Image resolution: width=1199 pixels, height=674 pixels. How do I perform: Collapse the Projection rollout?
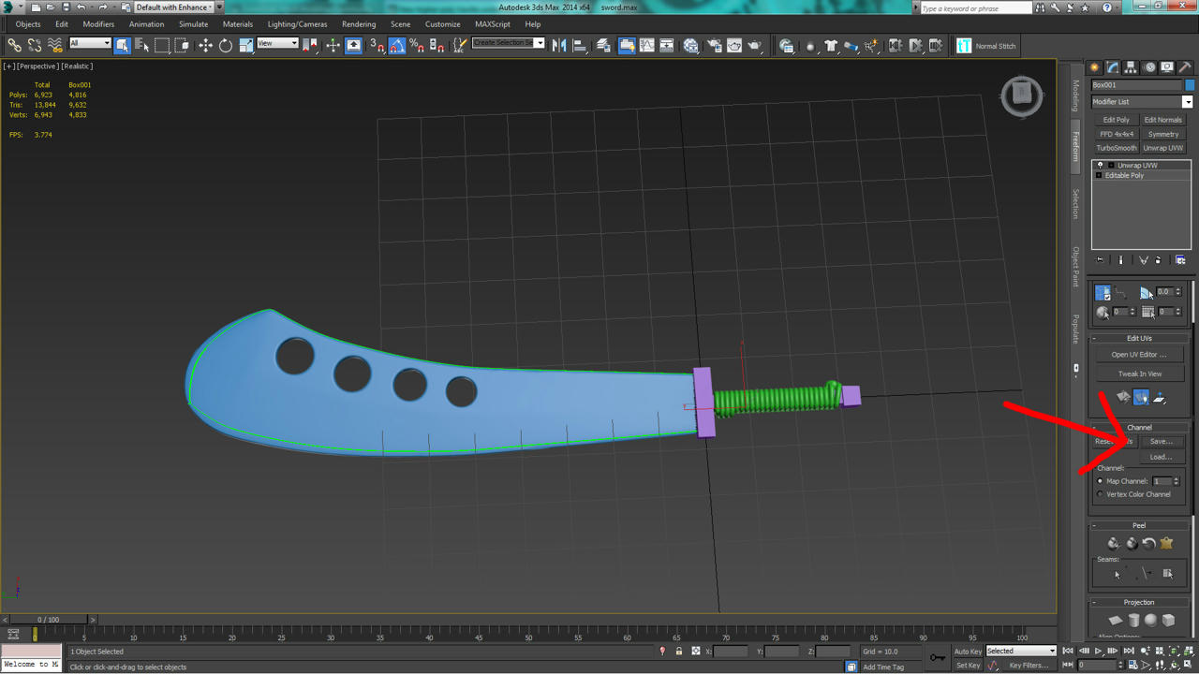coord(1139,602)
